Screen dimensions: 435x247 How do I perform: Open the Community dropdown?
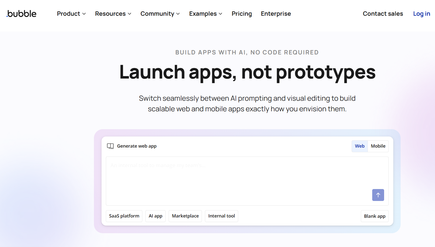click(x=160, y=14)
